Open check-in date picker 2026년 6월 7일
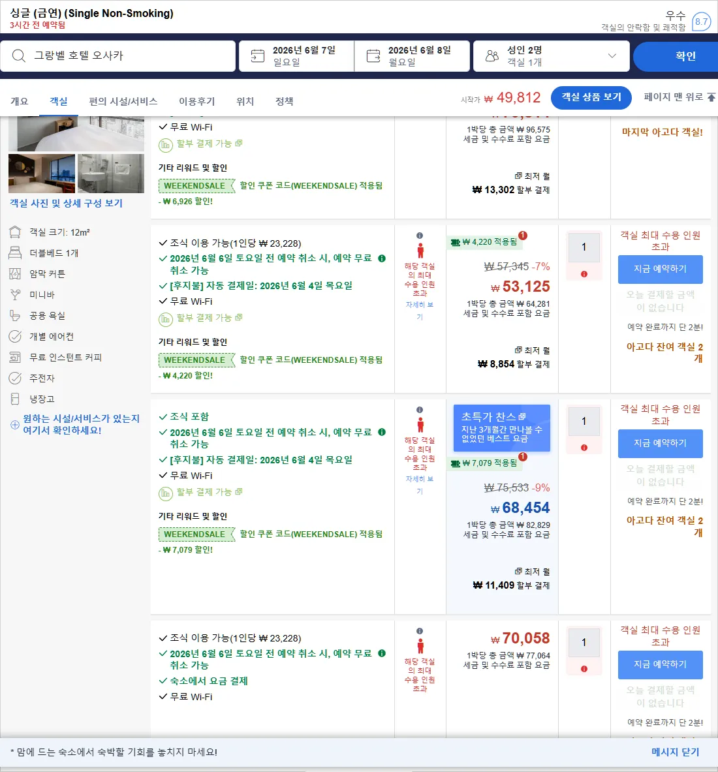This screenshot has height=772, width=718. tap(296, 56)
